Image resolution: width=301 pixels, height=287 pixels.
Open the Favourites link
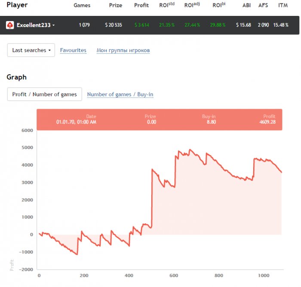coord(73,50)
